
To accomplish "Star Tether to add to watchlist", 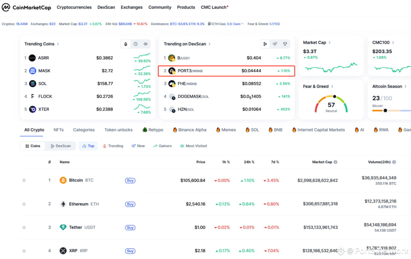I will pyautogui.click(x=24, y=227).
